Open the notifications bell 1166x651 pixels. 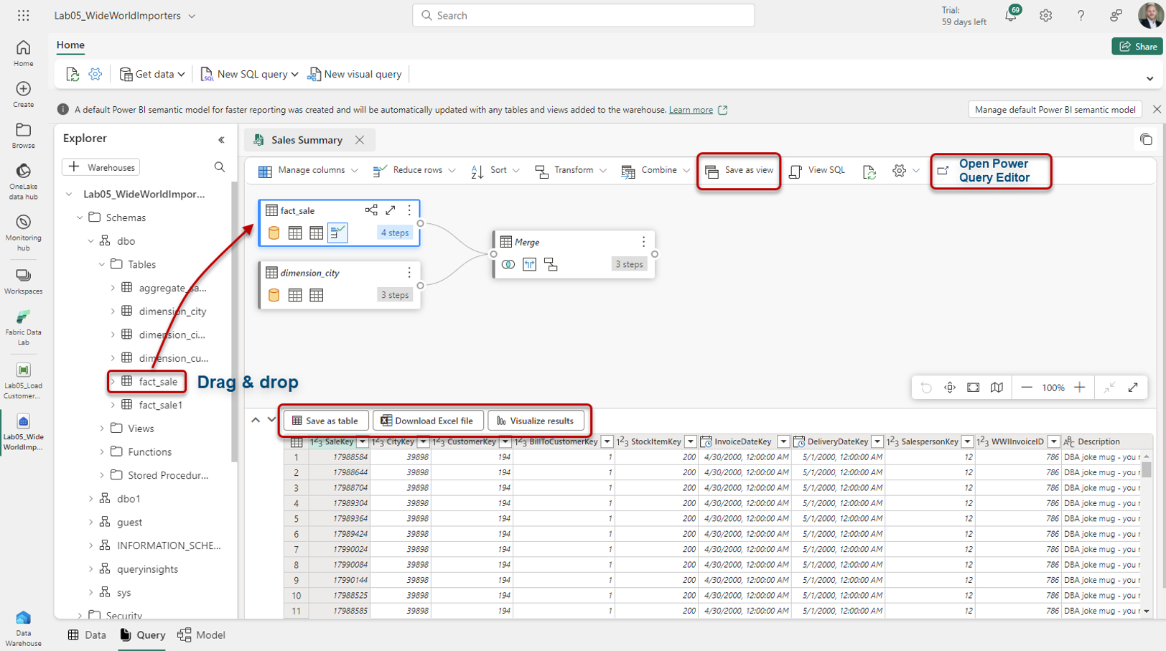click(1011, 15)
